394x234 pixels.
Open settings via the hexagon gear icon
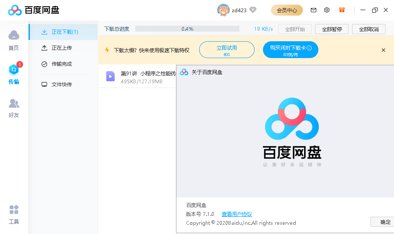[x=327, y=10]
